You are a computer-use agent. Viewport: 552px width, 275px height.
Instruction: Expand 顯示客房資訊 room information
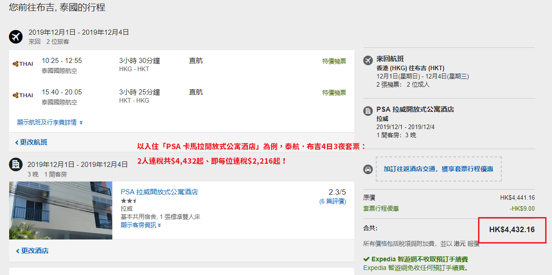tap(141, 225)
